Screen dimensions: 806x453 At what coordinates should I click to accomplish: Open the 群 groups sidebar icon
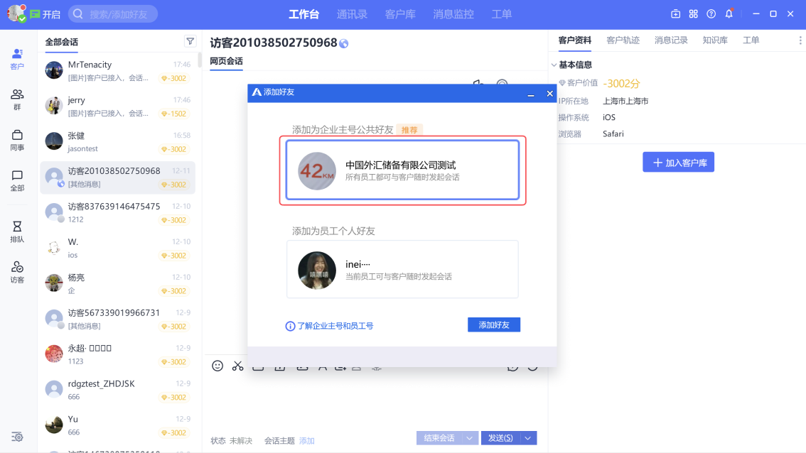tap(17, 99)
